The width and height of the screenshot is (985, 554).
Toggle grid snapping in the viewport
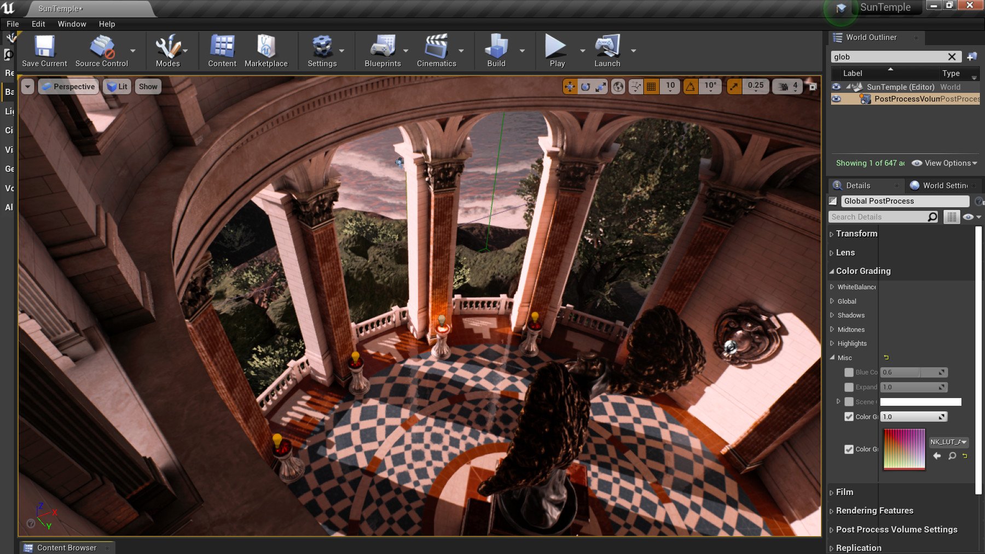[x=651, y=86]
